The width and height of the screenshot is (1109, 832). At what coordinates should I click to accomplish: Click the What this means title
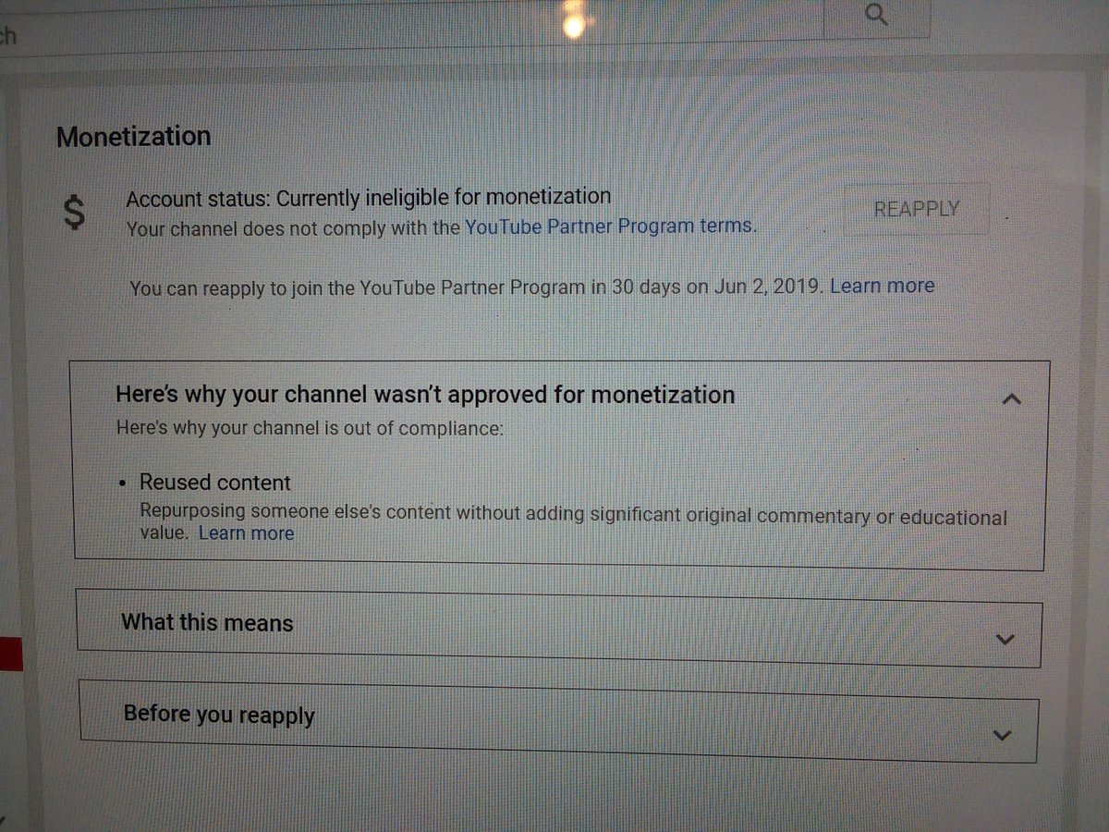(207, 622)
